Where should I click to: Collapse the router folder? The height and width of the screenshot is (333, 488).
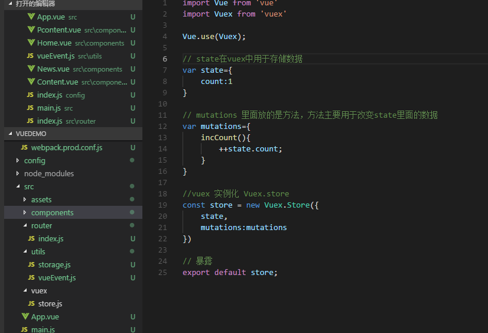click(x=25, y=225)
